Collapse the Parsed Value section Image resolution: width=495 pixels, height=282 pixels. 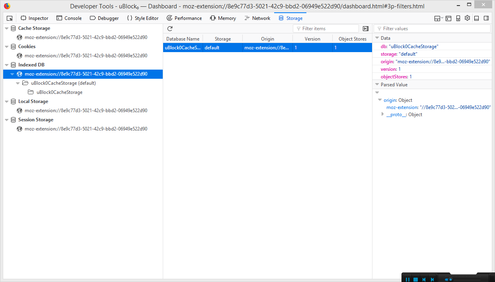pyautogui.click(x=377, y=85)
